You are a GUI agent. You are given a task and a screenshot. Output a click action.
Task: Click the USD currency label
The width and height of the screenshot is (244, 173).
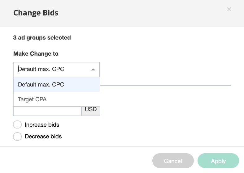(x=91, y=110)
